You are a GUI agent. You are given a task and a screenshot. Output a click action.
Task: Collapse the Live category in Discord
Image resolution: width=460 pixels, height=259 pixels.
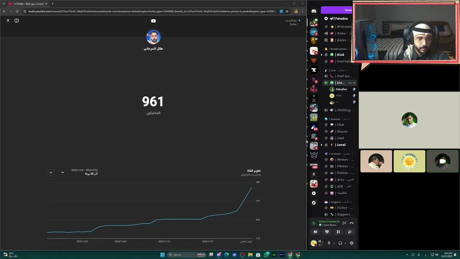[336, 71]
